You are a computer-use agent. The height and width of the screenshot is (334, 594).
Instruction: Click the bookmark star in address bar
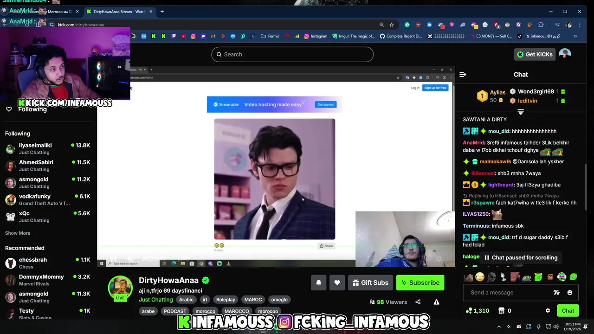(392, 25)
